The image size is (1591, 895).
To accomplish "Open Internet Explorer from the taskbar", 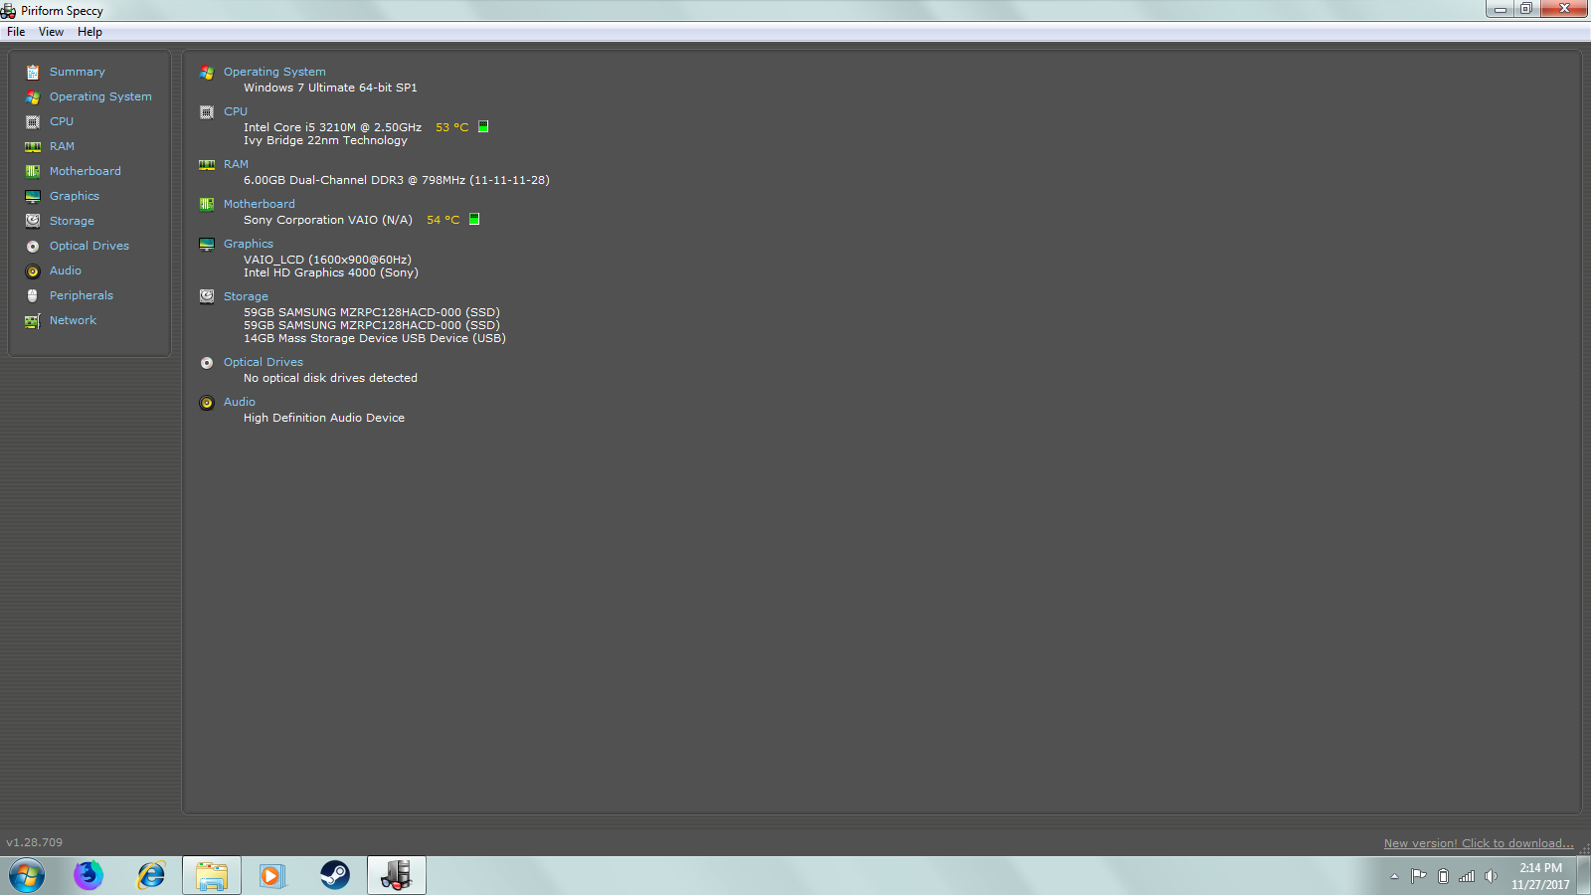I will click(151, 875).
